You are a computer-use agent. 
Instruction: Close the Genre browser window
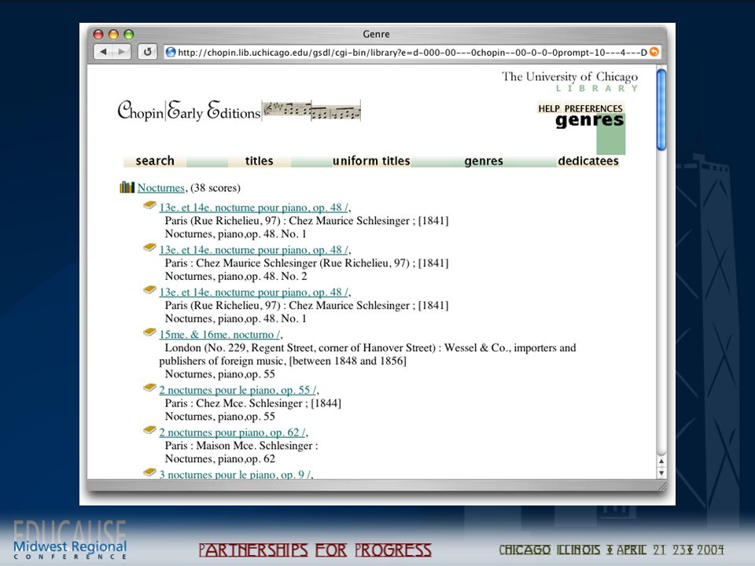point(98,34)
